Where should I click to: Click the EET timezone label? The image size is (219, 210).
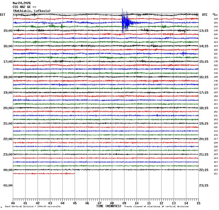click(3, 15)
